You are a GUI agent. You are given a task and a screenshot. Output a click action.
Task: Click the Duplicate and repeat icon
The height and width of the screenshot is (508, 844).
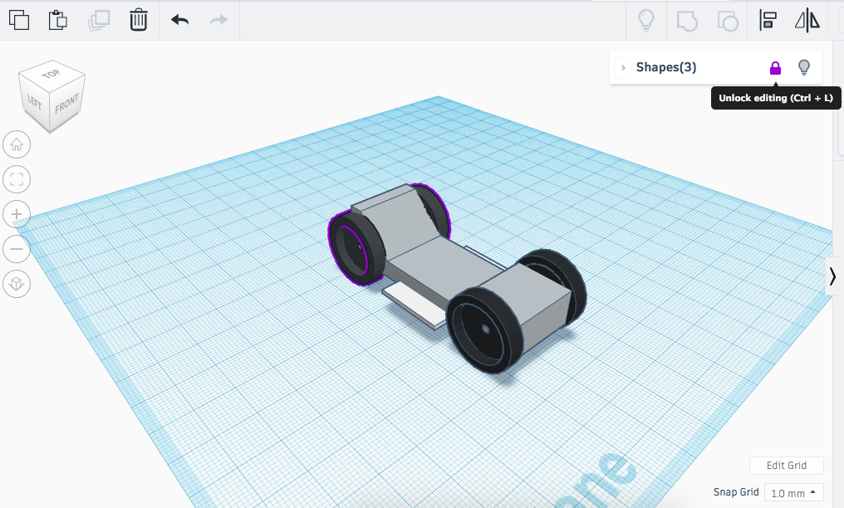(x=99, y=20)
